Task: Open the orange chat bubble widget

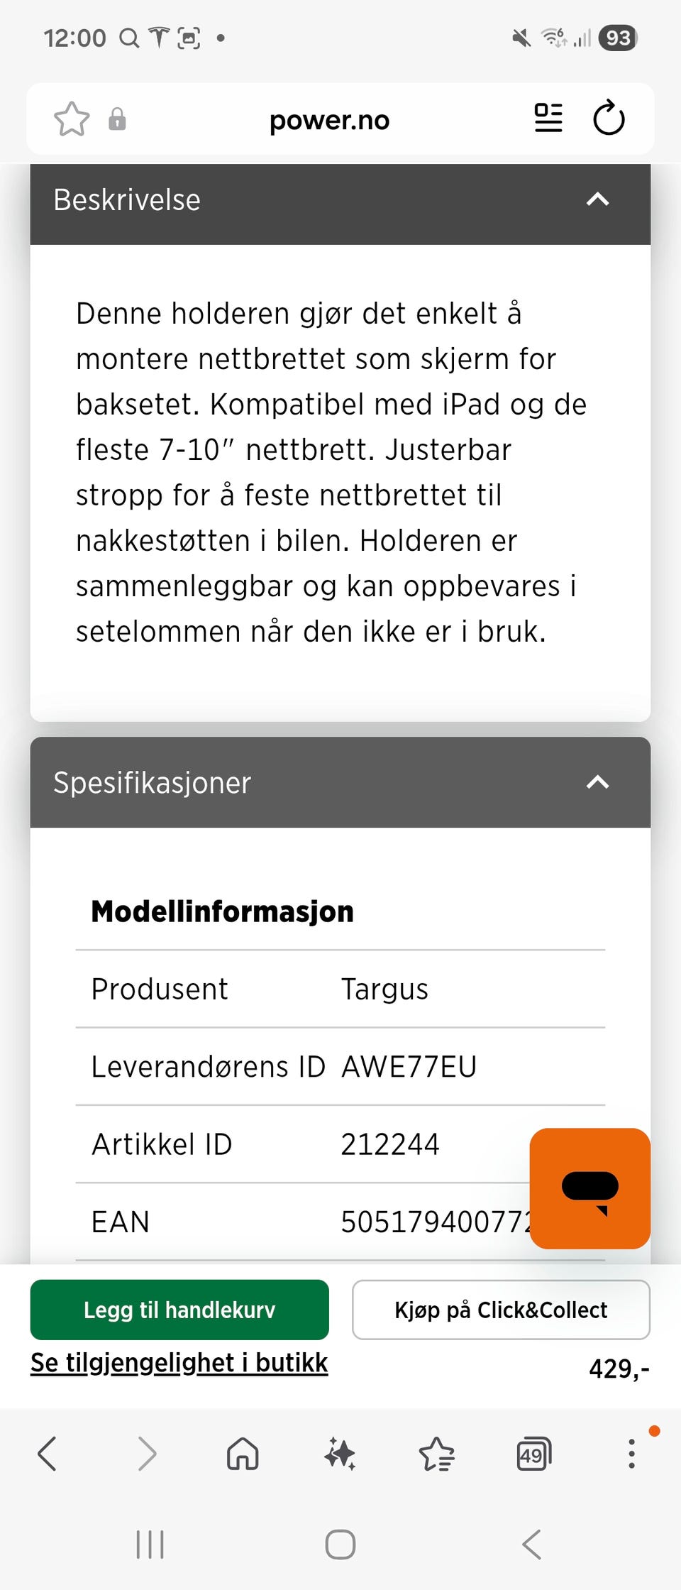Action: click(589, 1188)
